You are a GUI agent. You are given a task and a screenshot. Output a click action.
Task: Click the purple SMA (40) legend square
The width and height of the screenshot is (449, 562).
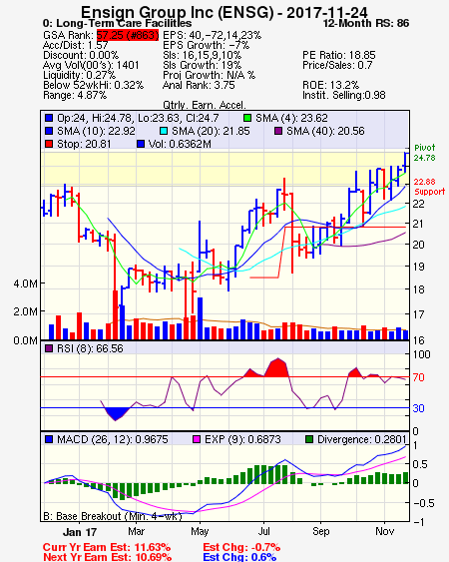tap(278, 131)
